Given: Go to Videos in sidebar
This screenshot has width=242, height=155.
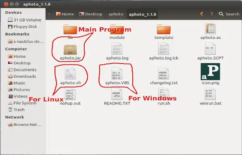Looking at the screenshot, I should coord(18,96).
